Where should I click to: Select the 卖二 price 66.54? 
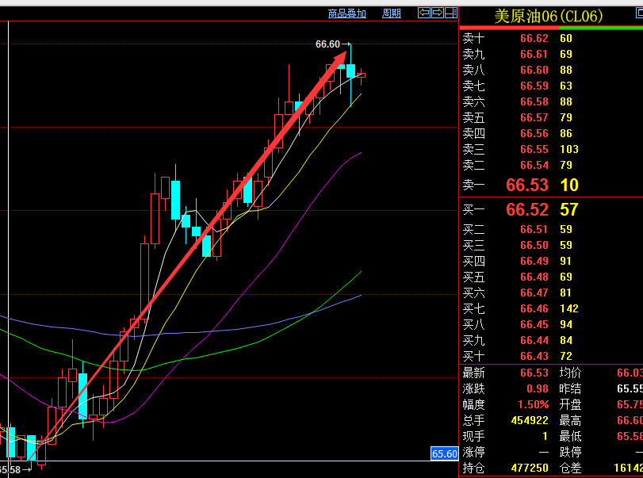(x=534, y=165)
